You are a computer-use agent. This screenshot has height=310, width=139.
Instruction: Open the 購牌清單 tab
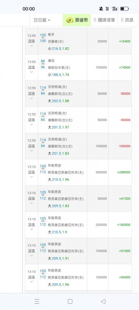tap(104, 20)
